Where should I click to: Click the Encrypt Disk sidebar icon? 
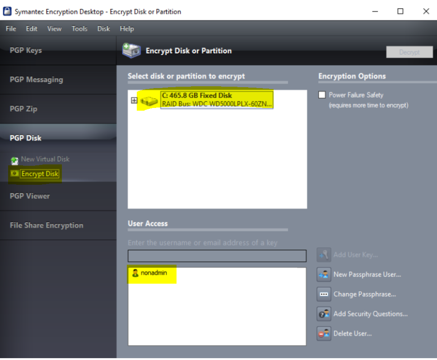(14, 173)
